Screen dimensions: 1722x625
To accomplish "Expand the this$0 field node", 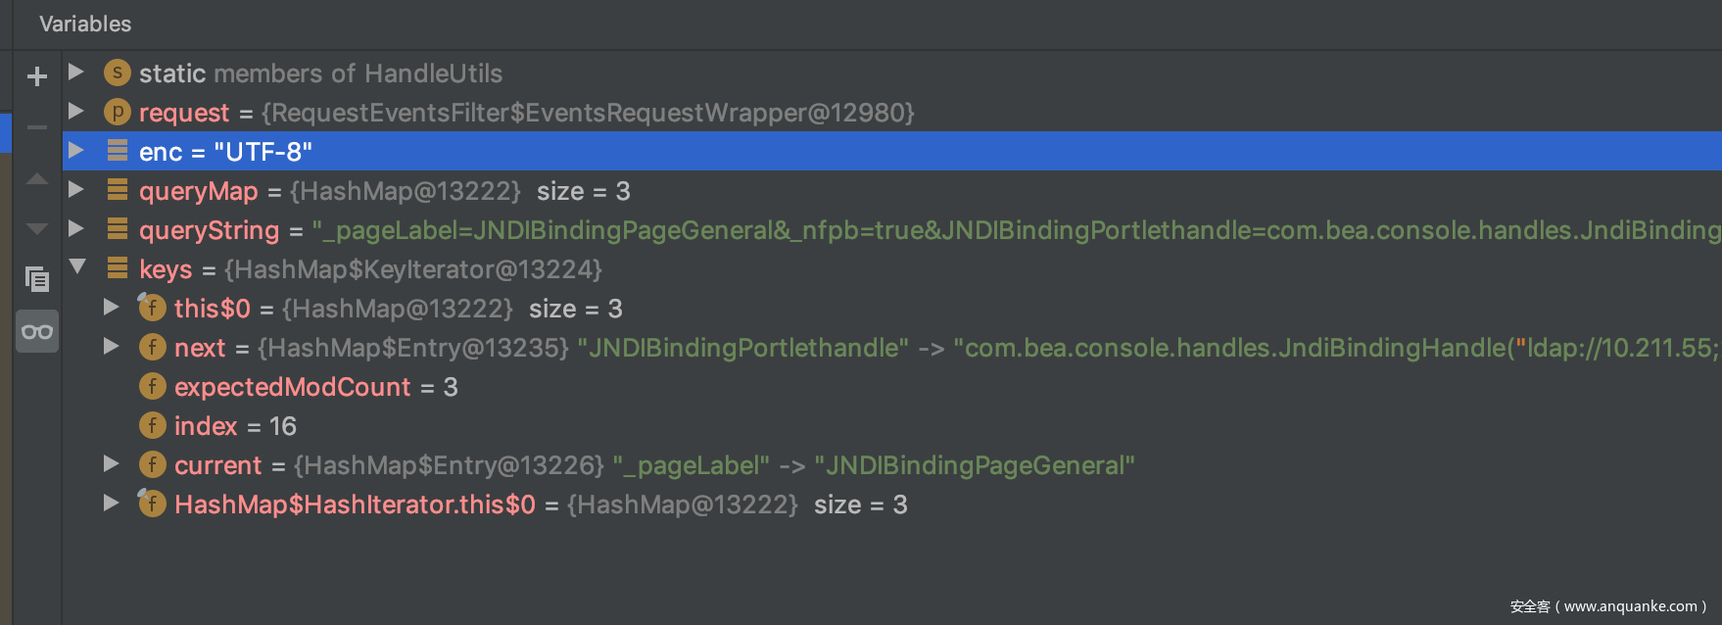I will coord(112,308).
